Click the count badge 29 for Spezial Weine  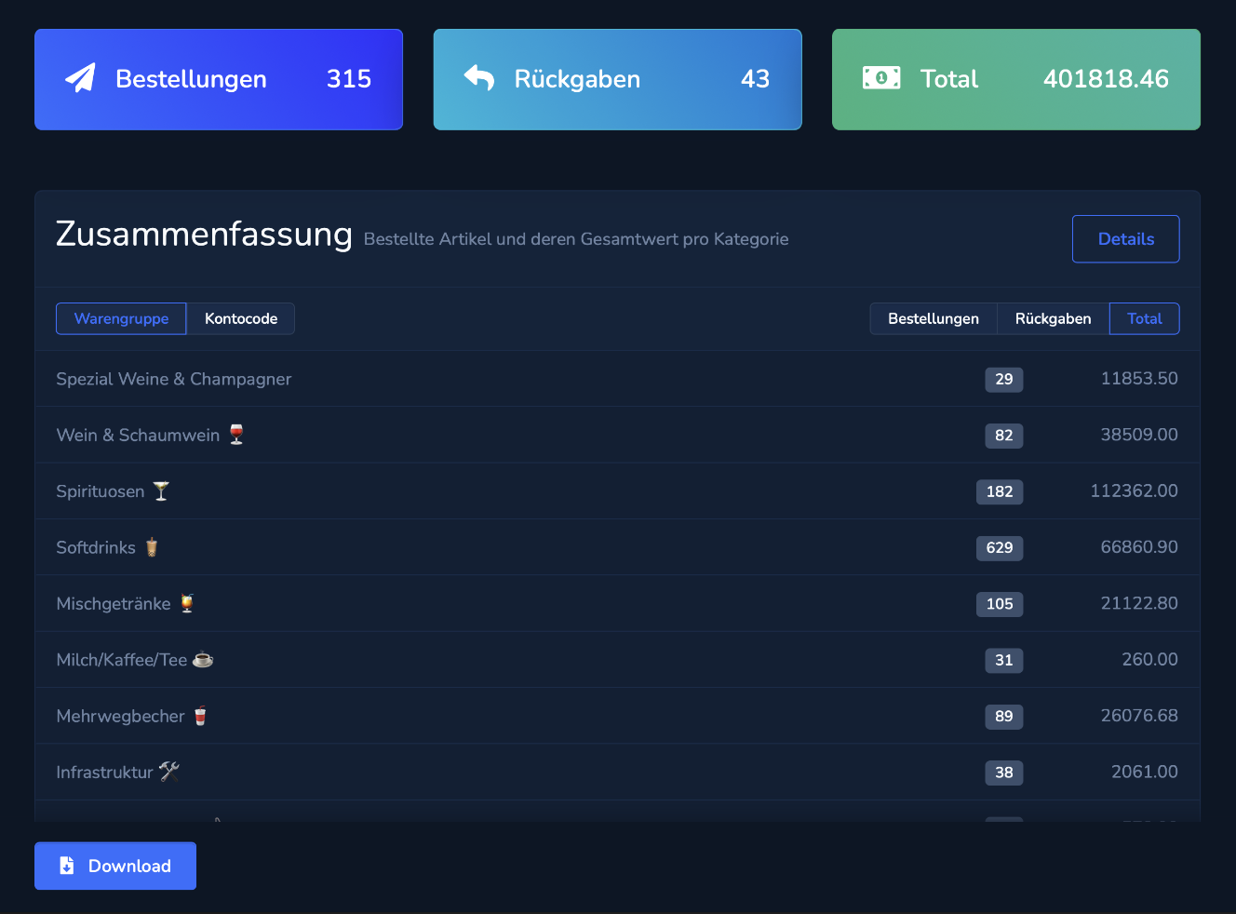[1004, 380]
